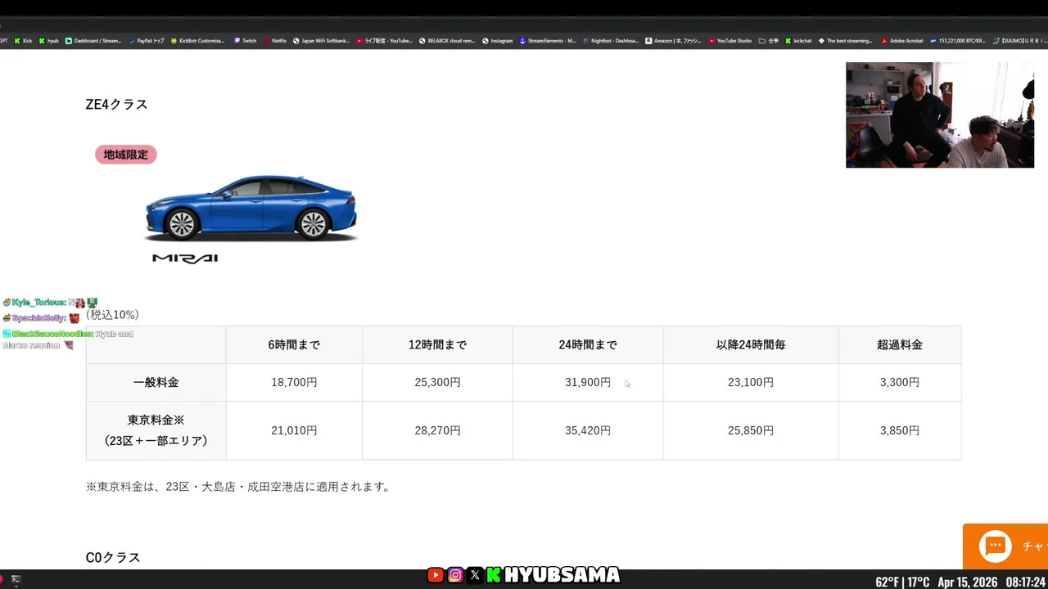Open the KickBot Customiza... bookmark
Image resolution: width=1048 pixels, height=589 pixels.
pyautogui.click(x=197, y=40)
